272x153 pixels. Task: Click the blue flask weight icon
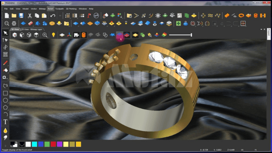[185, 23]
